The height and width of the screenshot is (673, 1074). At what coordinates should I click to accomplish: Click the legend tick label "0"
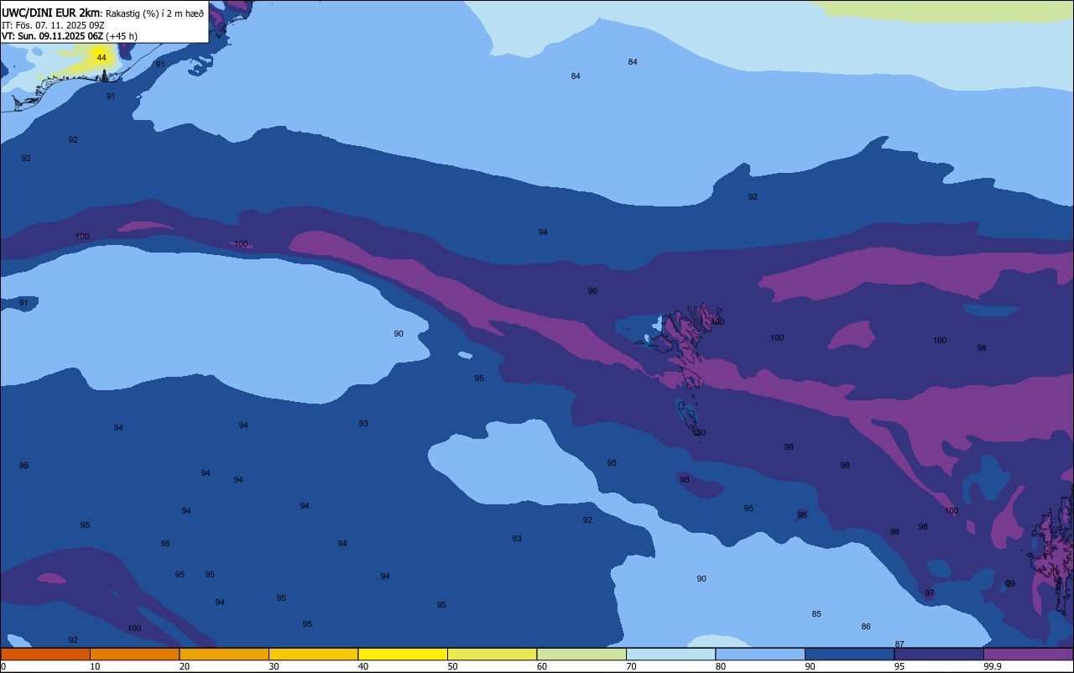[3, 666]
